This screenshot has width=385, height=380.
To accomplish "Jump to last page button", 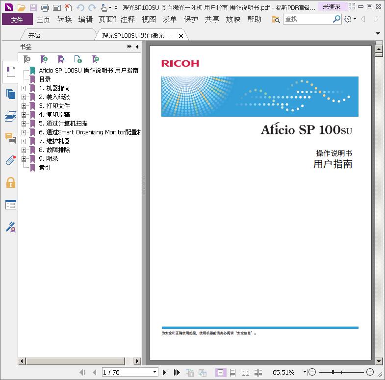I will point(177,372).
